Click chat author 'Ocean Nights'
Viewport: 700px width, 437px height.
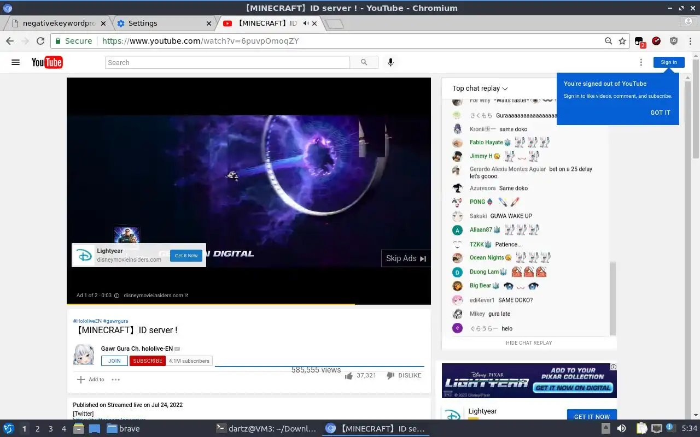[487, 258]
